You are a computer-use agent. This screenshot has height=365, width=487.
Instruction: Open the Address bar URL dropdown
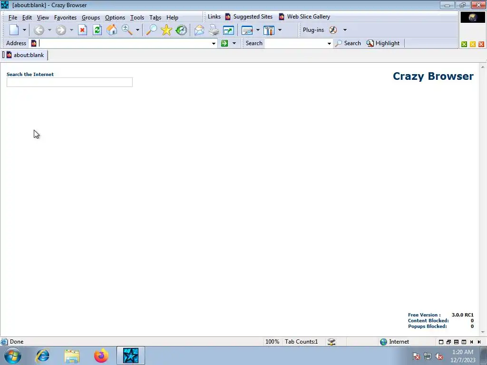pos(214,43)
